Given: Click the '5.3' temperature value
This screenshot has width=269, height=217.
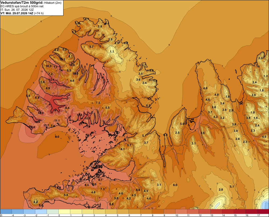Looking at the screenshot, I should [x=74, y=32].
